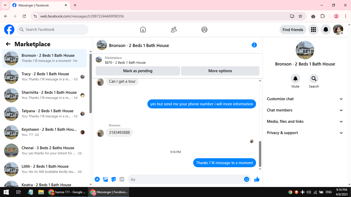Image resolution: width=351 pixels, height=197 pixels.
Task: Open more actions plus icon in composer
Action: click(97, 179)
